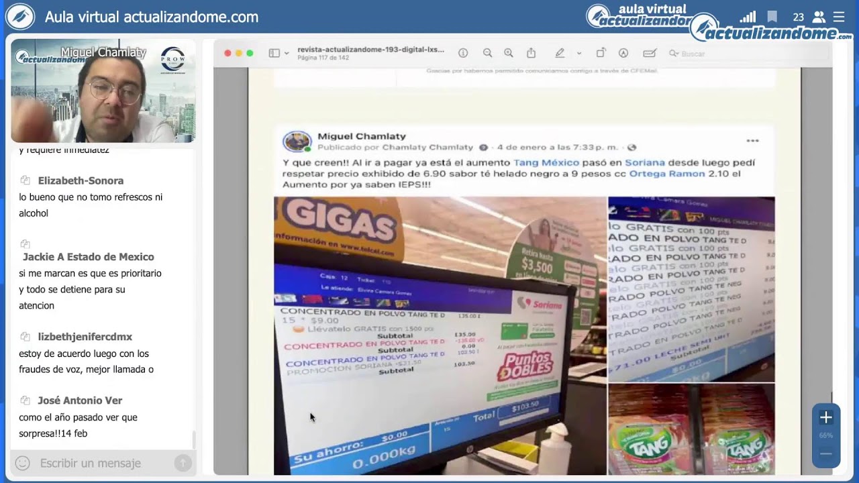
Task: Open the large Soriana checkout screen photo
Action: [440, 335]
